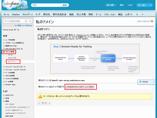Click the domain name blue21-dev-ed.my.salesforce.com
The height and width of the screenshot is (118, 157).
(68, 81)
